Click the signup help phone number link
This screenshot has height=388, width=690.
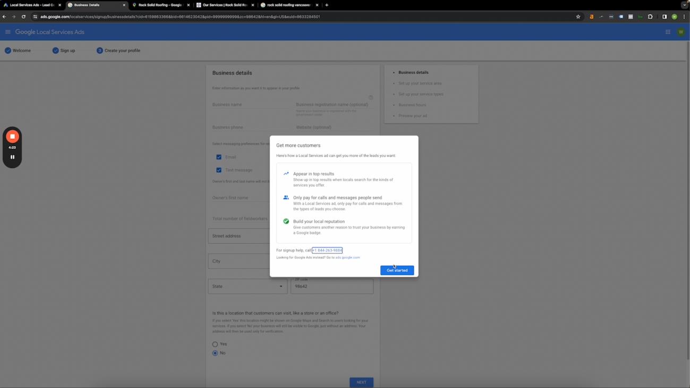(x=327, y=250)
